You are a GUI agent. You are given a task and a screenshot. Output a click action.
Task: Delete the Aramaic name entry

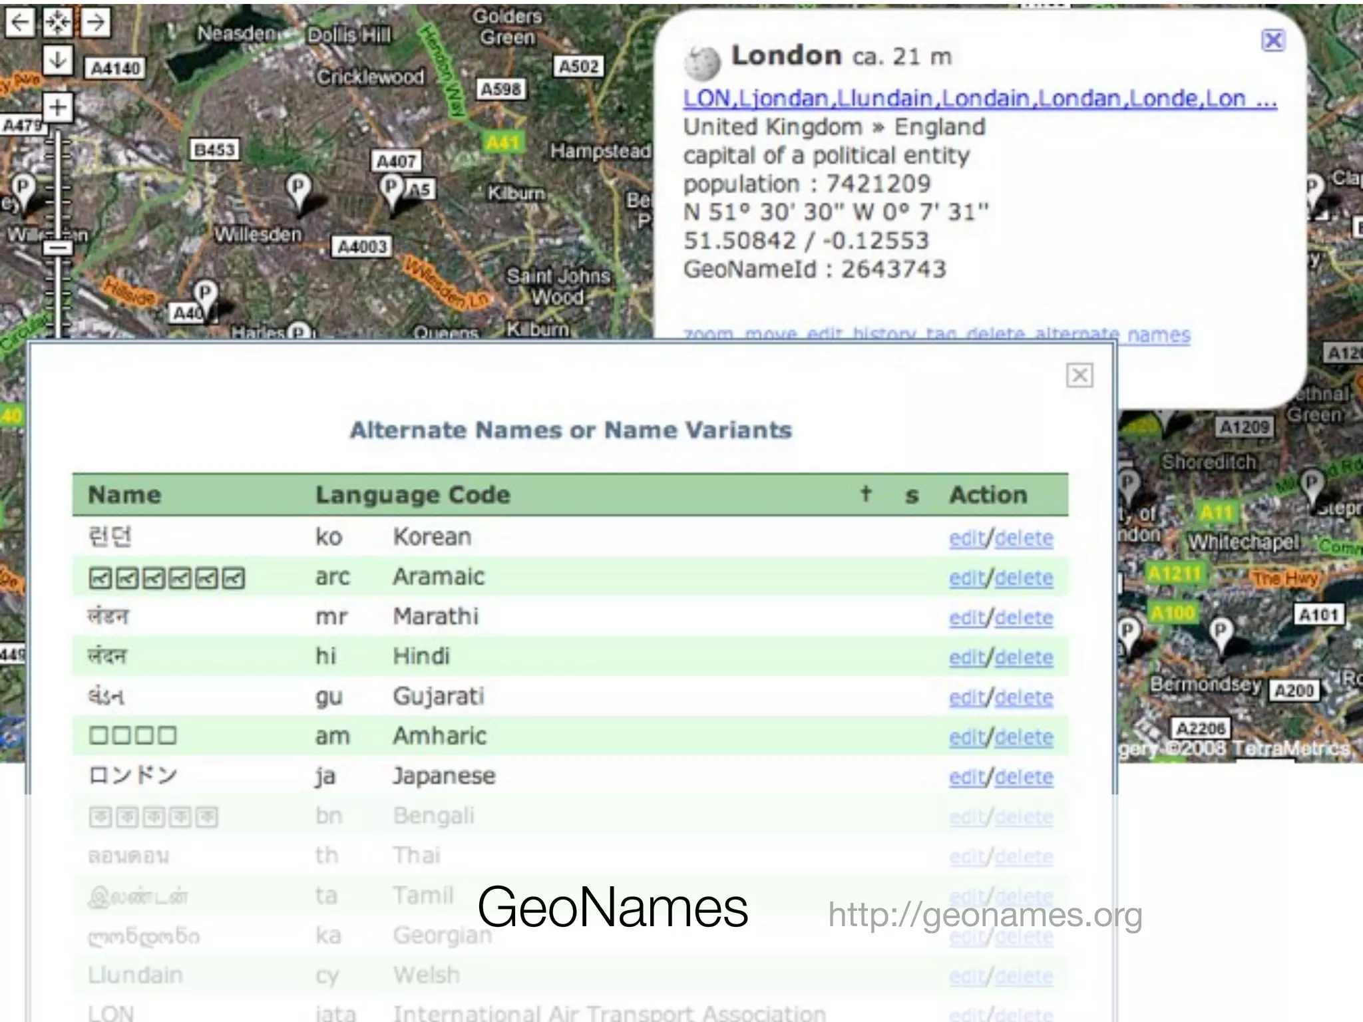[1024, 578]
